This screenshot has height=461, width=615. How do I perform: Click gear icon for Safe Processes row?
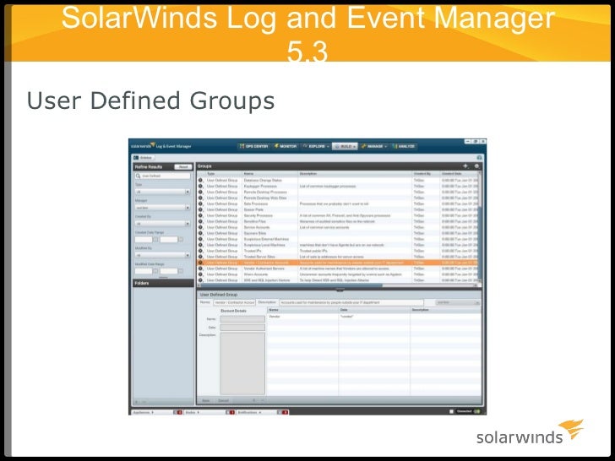(200, 203)
